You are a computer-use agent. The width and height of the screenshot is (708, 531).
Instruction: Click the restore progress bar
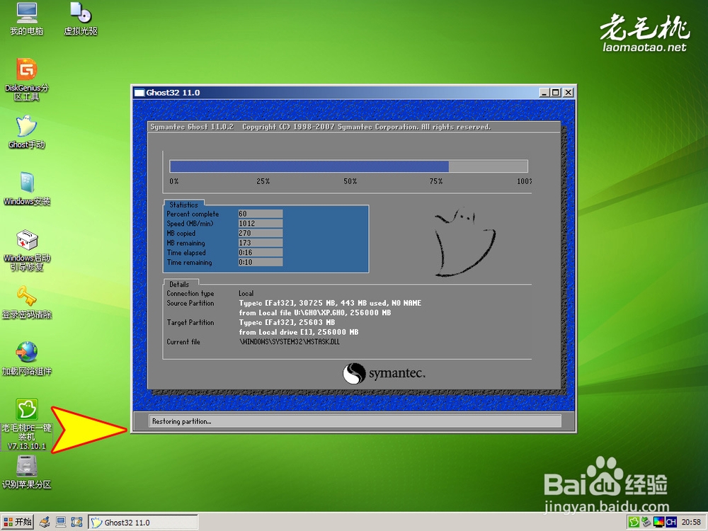348,166
